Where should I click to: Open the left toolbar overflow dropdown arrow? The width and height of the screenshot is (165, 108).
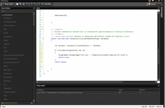coord(52,5)
